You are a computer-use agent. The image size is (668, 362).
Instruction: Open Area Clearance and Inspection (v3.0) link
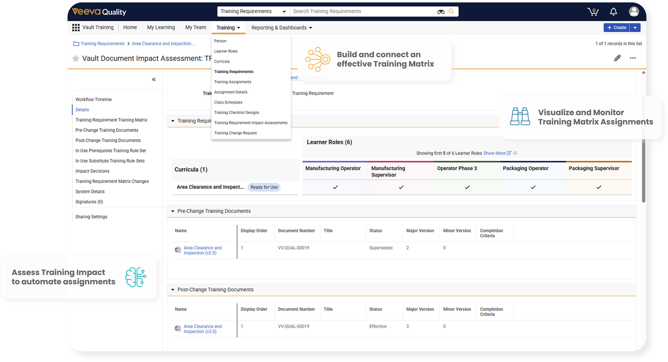202,329
